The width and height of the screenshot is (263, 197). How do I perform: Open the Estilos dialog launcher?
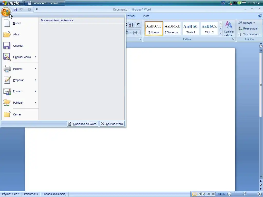(x=233, y=39)
